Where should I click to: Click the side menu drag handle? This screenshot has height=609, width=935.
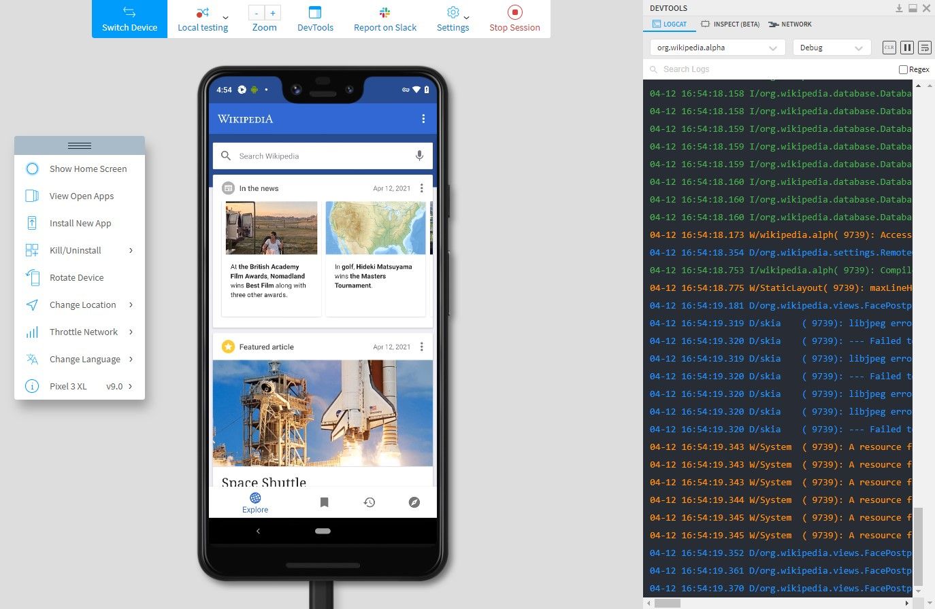pyautogui.click(x=80, y=145)
